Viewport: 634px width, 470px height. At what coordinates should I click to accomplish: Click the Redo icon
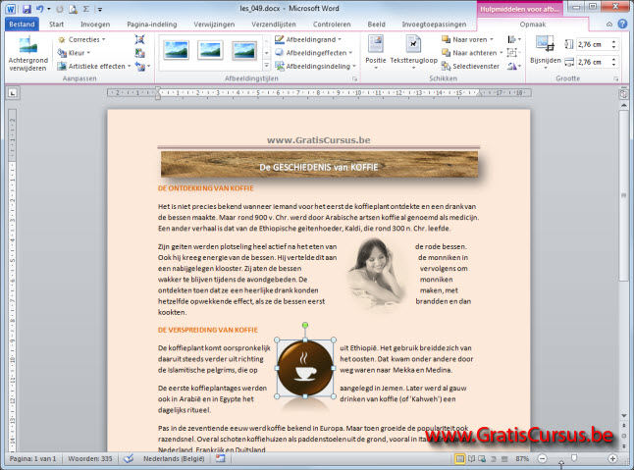pyautogui.click(x=60, y=9)
